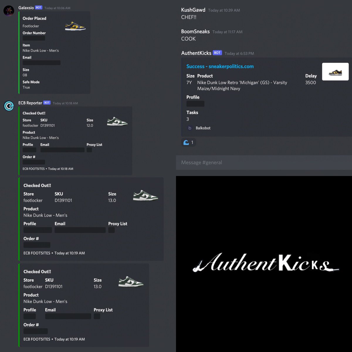Click the COOK message

coord(188,39)
